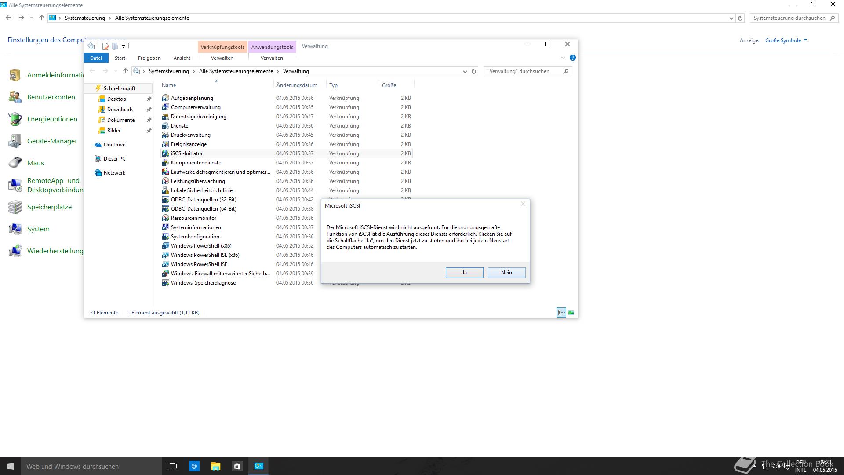Viewport: 844px width, 475px height.
Task: Open Benutzerkonten icon in Control Panel
Action: (15, 97)
